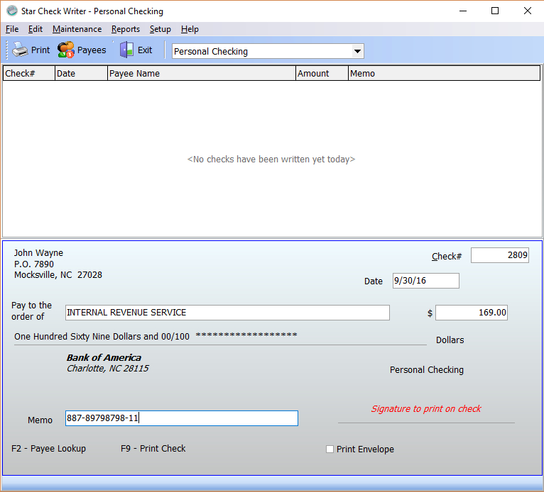Open the Reports menu
This screenshot has width=544, height=492.
(126, 29)
